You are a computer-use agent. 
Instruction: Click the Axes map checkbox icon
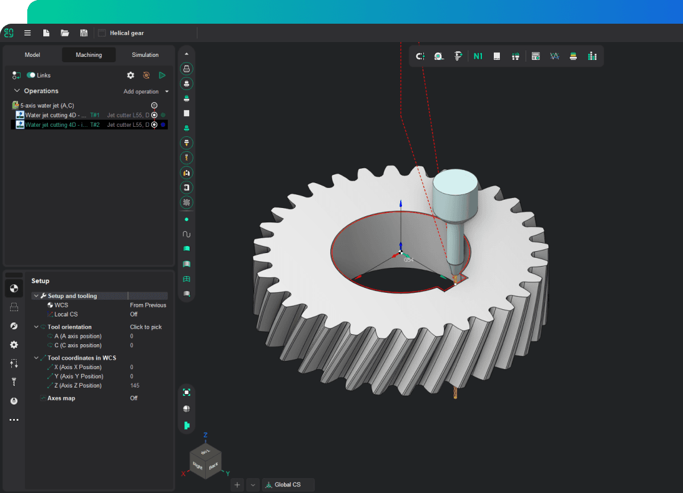[x=43, y=398]
